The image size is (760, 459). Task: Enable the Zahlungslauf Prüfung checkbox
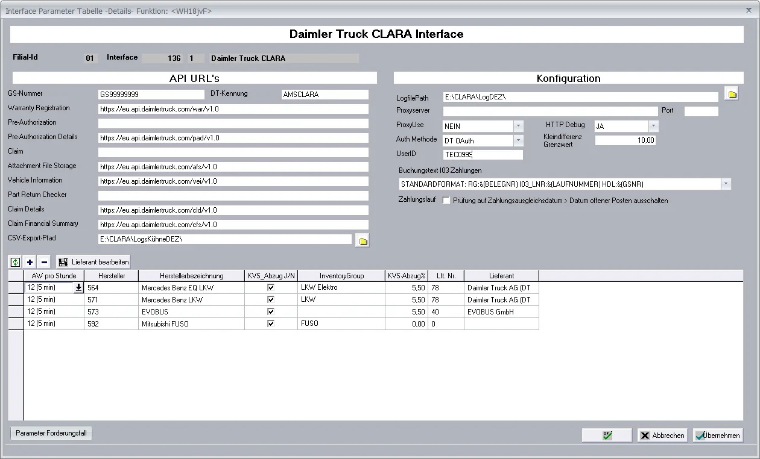[446, 201]
